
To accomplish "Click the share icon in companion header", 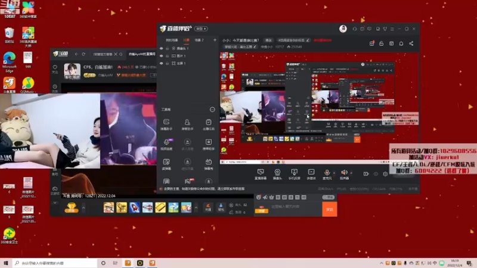I will point(411,43).
